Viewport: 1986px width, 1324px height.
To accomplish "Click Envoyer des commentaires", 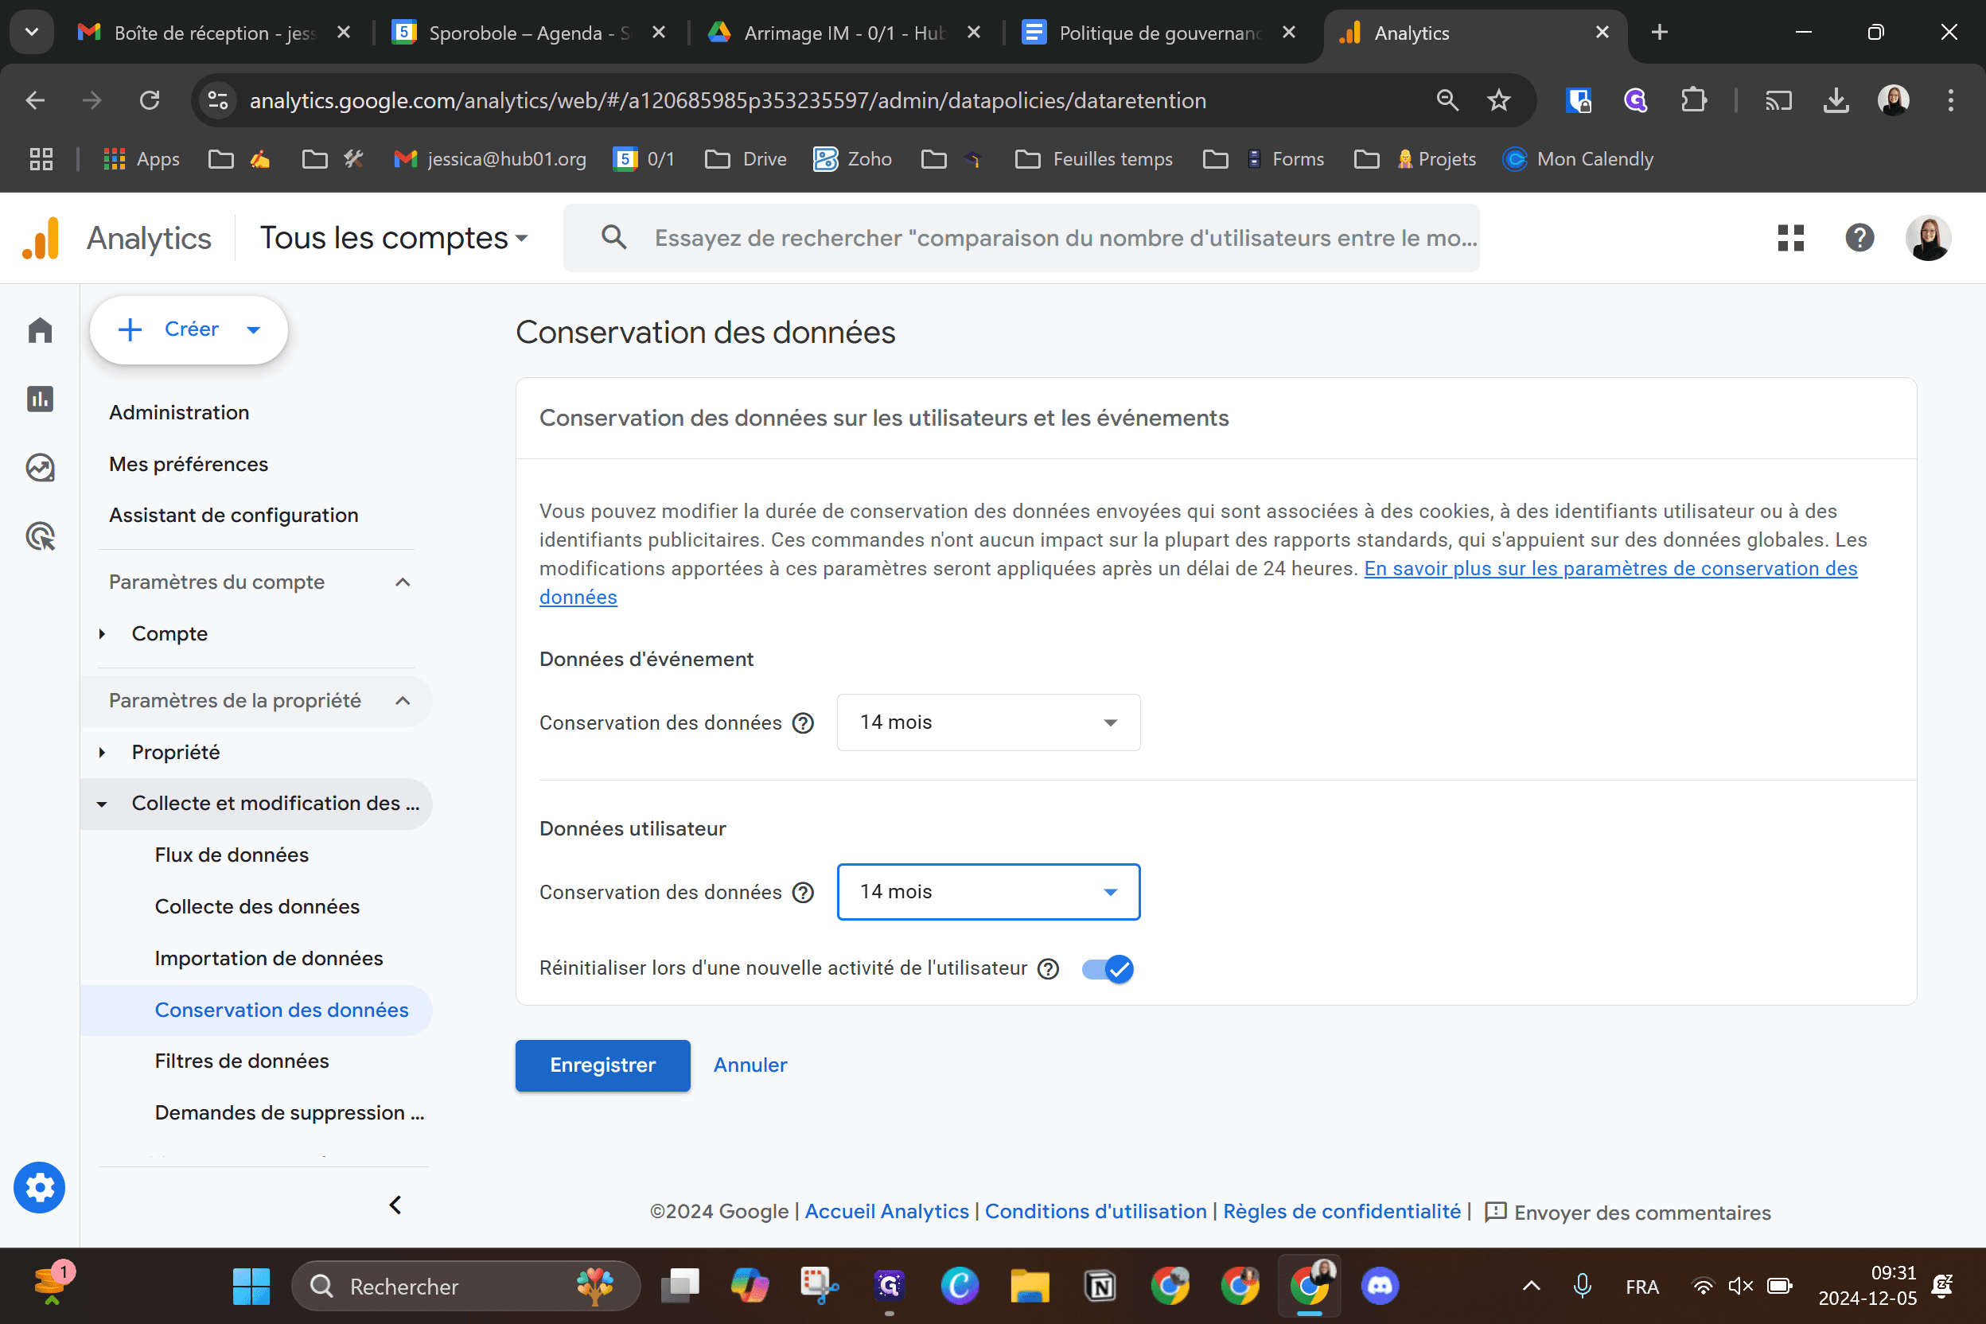I will coord(1627,1213).
